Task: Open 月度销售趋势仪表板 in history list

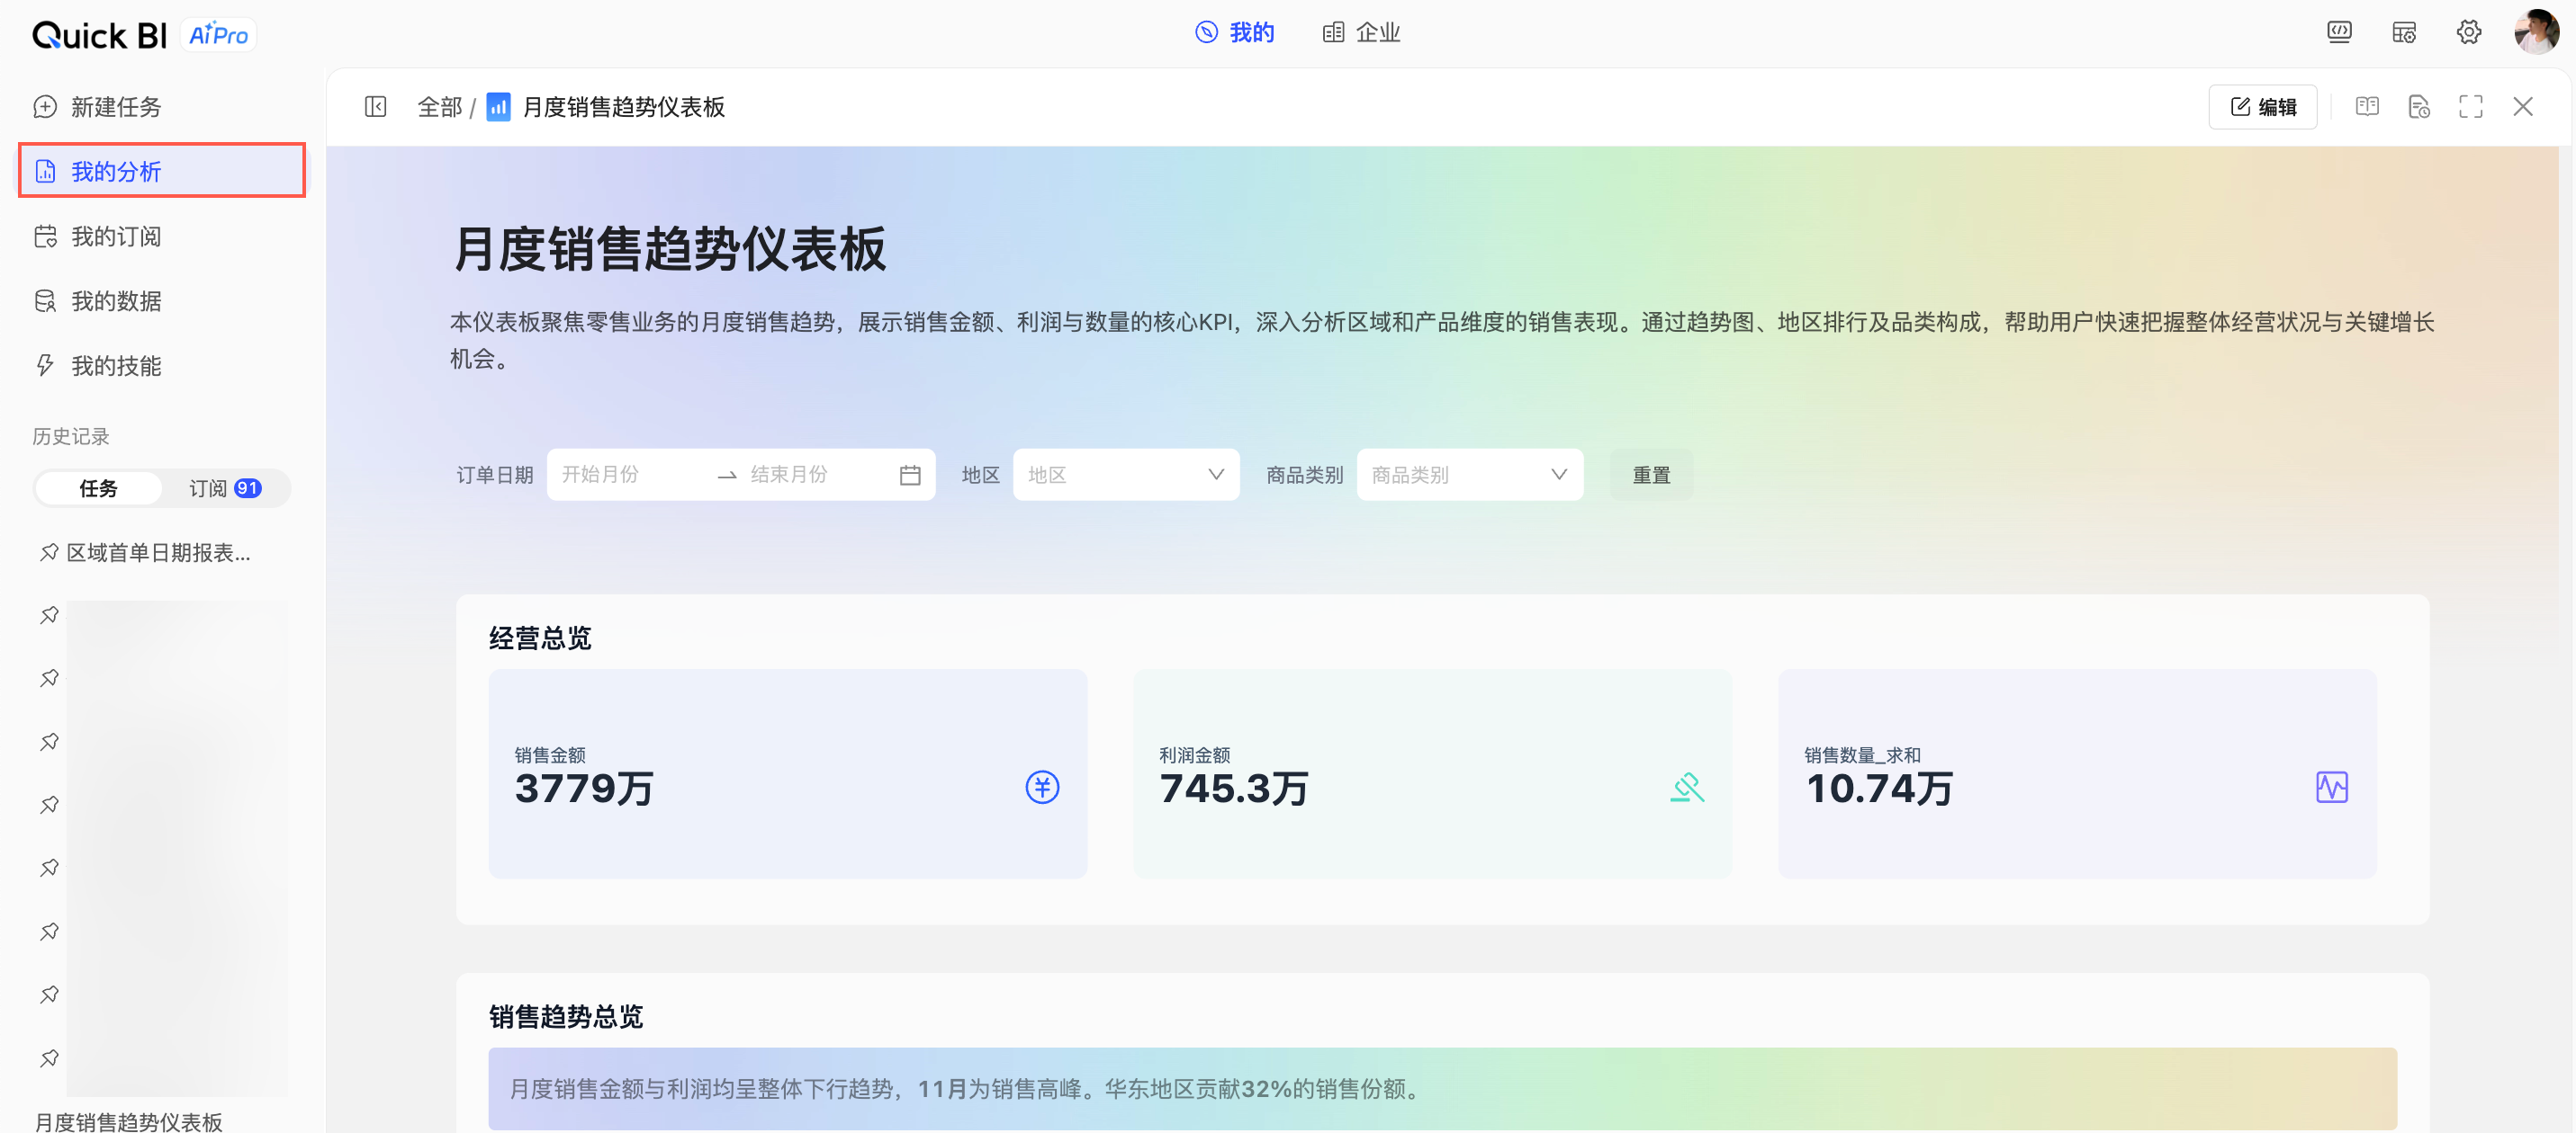Action: [x=128, y=1121]
